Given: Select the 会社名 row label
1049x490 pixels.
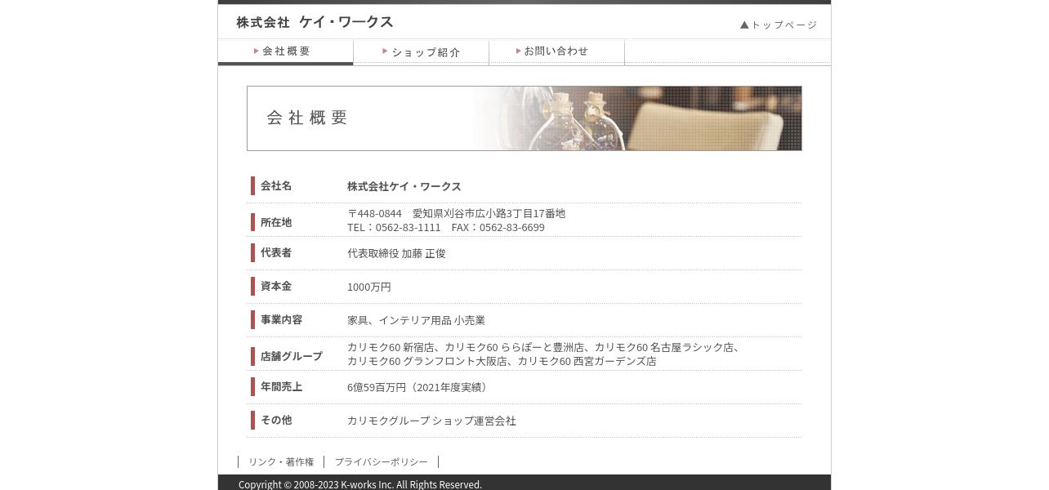Looking at the screenshot, I should click(x=276, y=185).
